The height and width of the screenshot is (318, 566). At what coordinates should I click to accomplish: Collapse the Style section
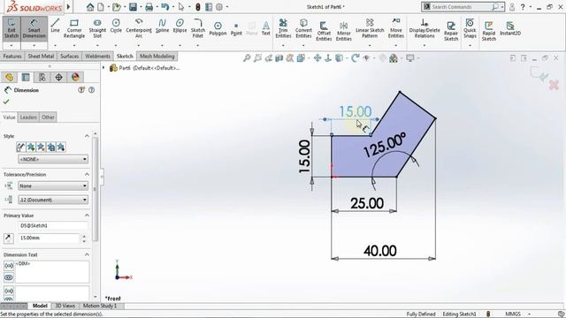tap(87, 136)
